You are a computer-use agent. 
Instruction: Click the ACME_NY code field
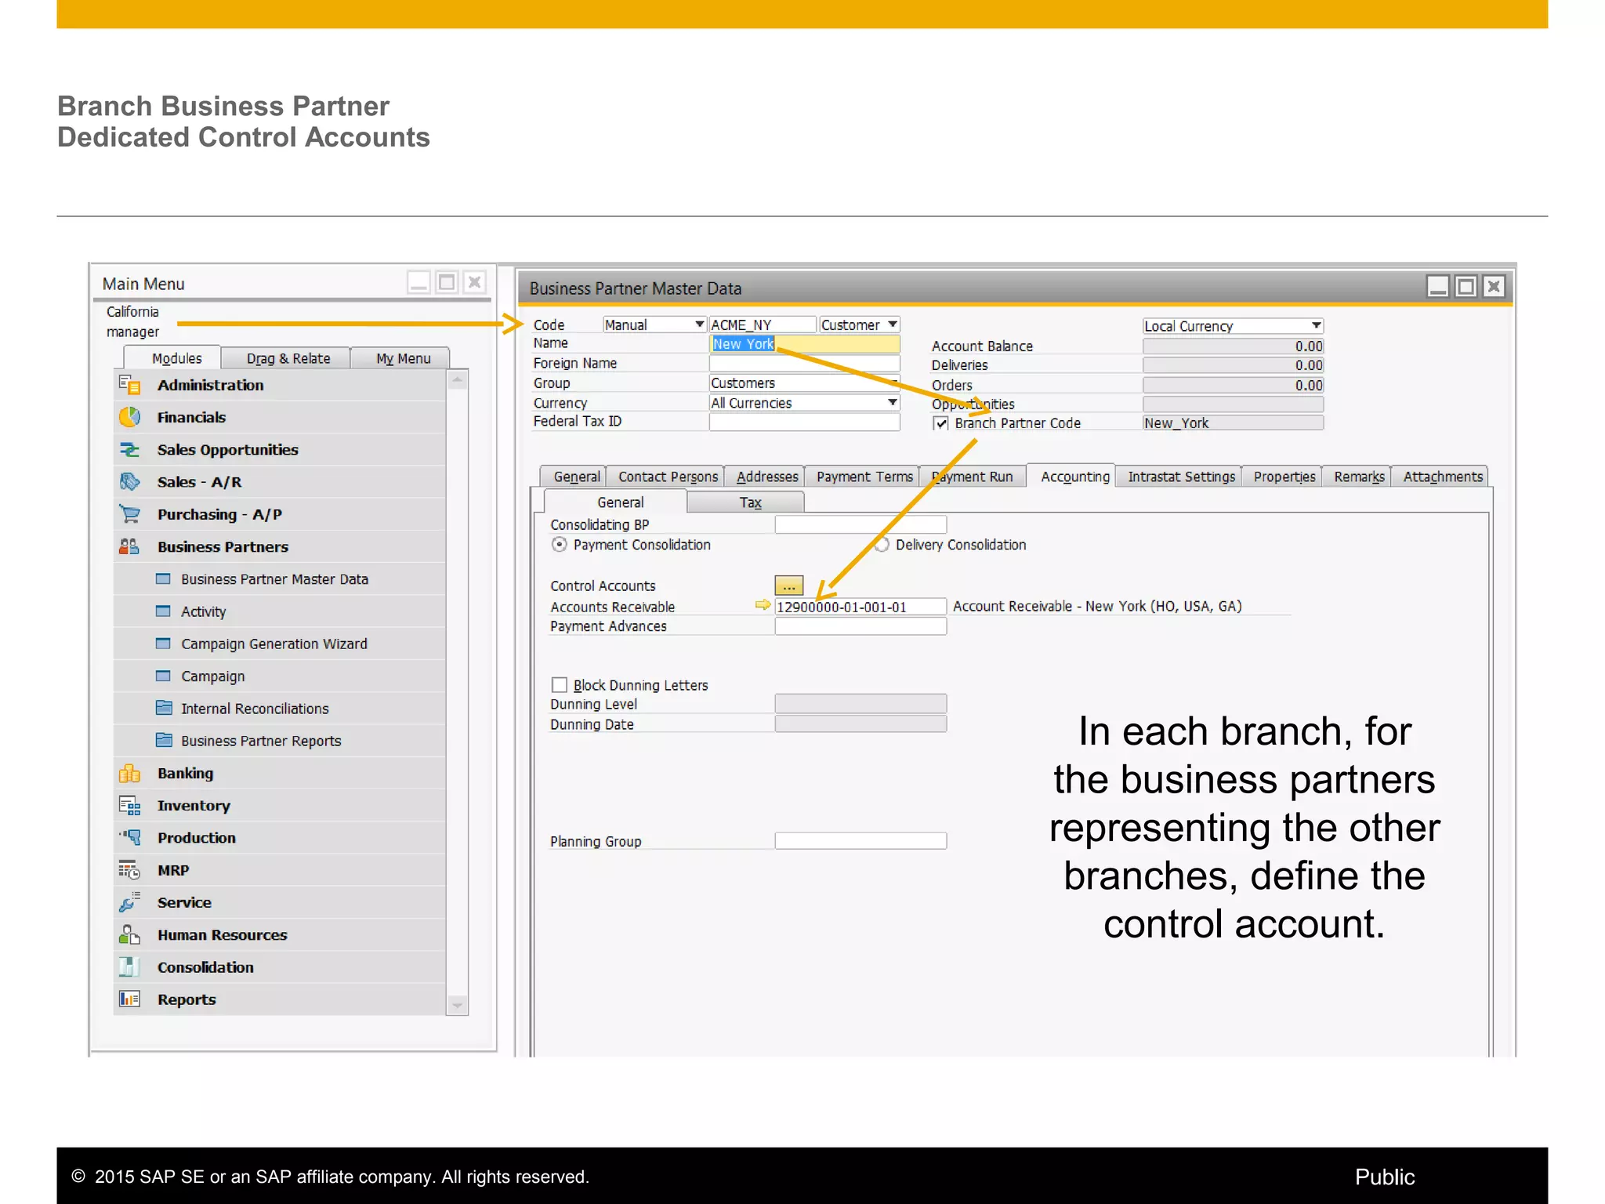tap(762, 325)
